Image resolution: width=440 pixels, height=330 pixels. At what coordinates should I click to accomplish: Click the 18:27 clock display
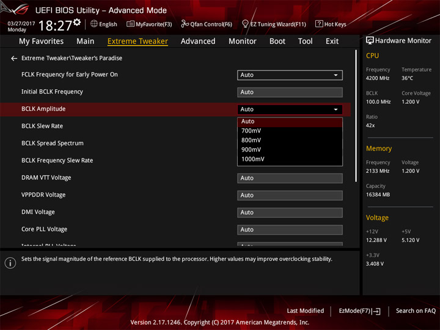(55, 26)
